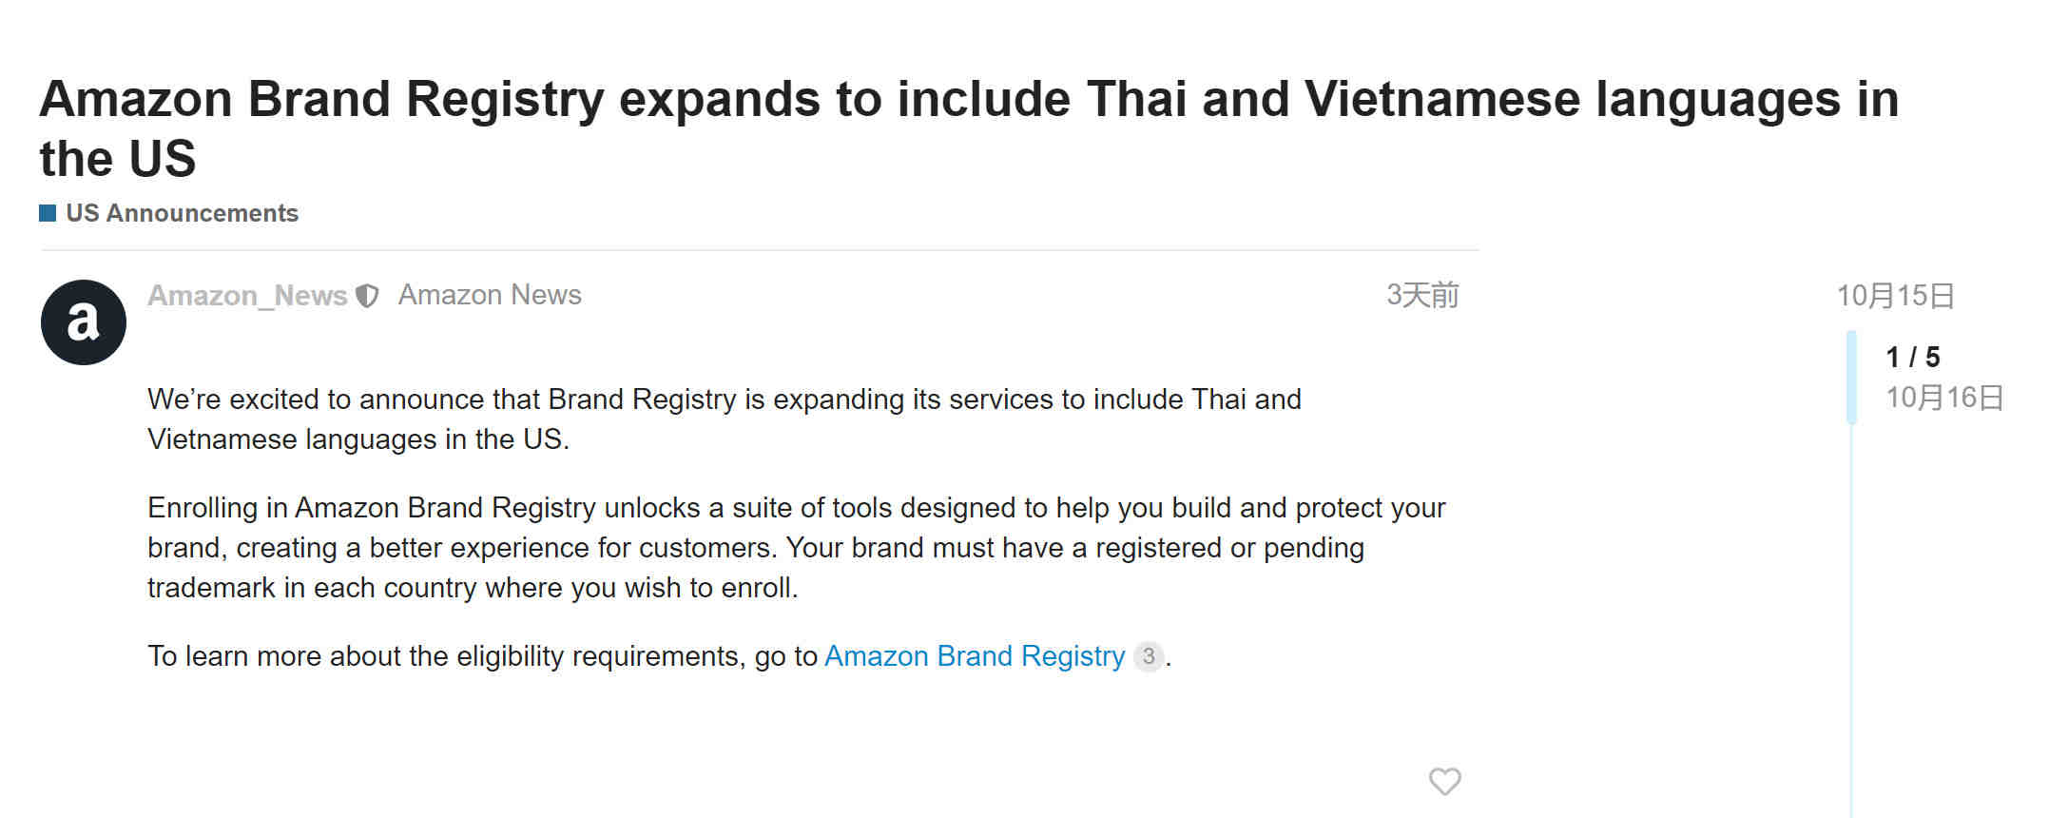Click the Amazon_News moderator shield icon

(367, 296)
